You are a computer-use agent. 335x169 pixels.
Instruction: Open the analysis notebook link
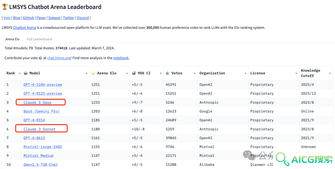tap(121, 58)
